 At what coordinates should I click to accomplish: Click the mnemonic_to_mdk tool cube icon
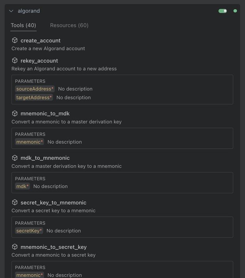click(x=15, y=113)
